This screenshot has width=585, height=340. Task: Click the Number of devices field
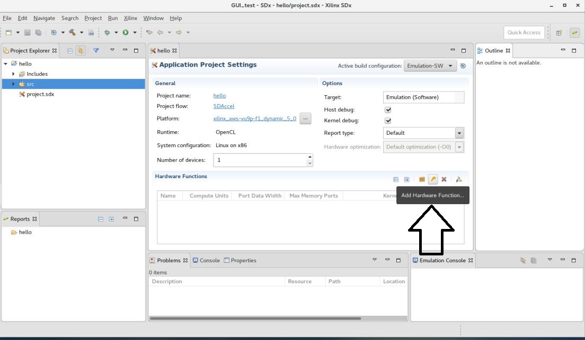[260, 160]
